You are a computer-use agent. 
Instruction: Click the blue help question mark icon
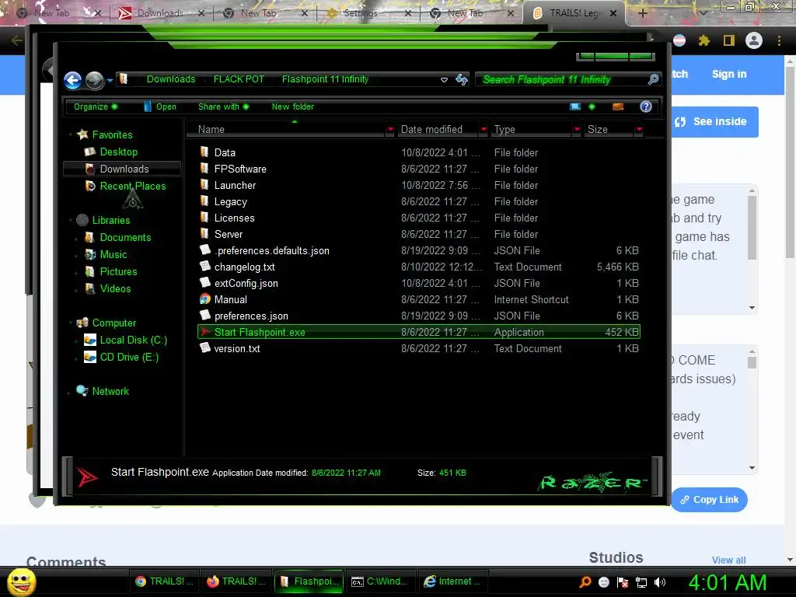pos(646,106)
